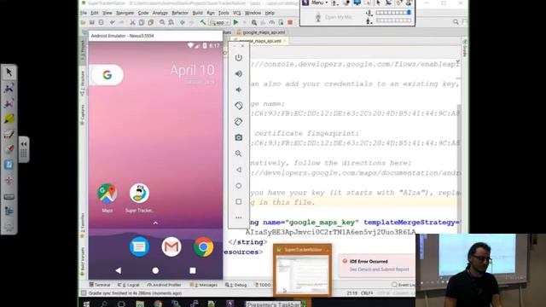Launch the Super Tracker app icon
The image size is (546, 307).
coord(139,194)
